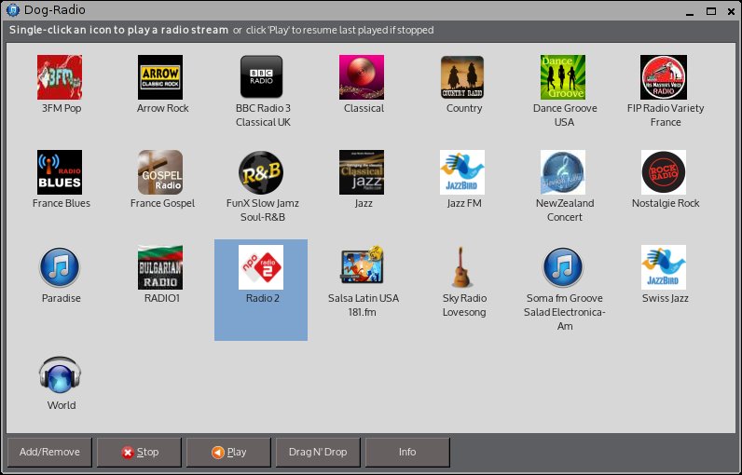Screen dimensions: 742x475
Task: Click the Add/Remove button
Action: click(49, 453)
